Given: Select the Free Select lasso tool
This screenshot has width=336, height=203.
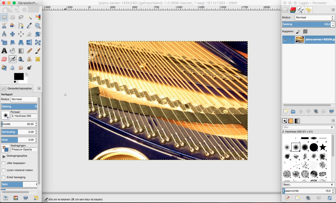Looking at the screenshot, I should (21, 18).
